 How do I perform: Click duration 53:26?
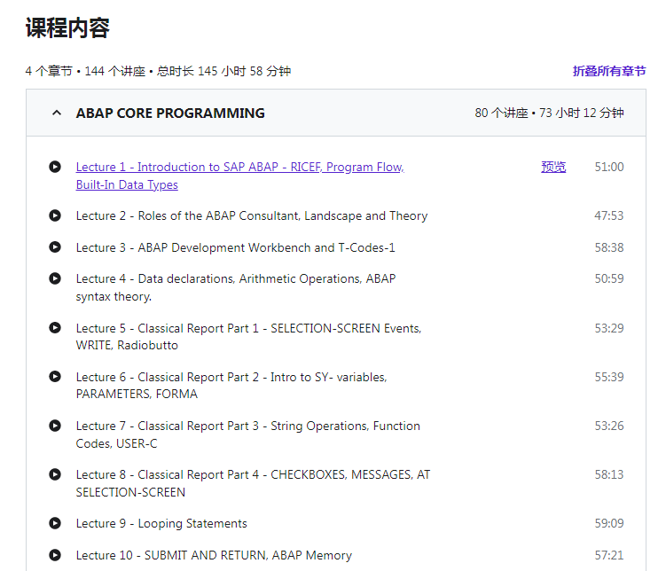[609, 426]
